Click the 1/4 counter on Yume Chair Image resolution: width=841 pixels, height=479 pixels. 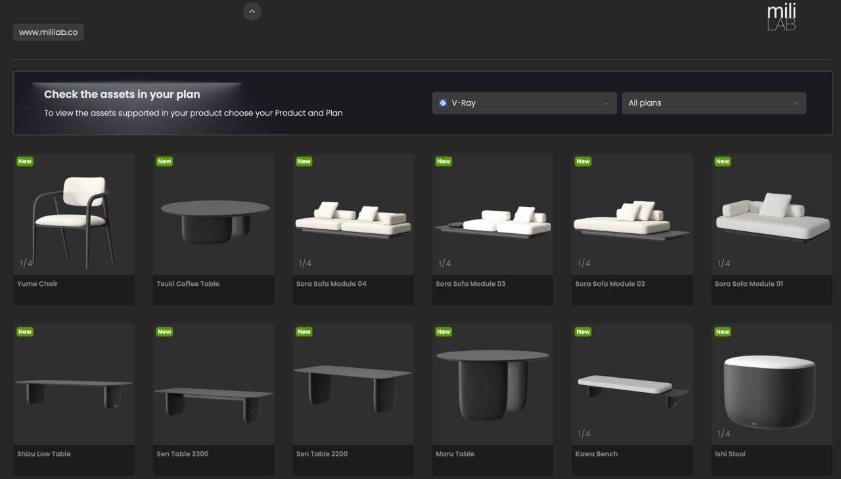[x=26, y=263]
